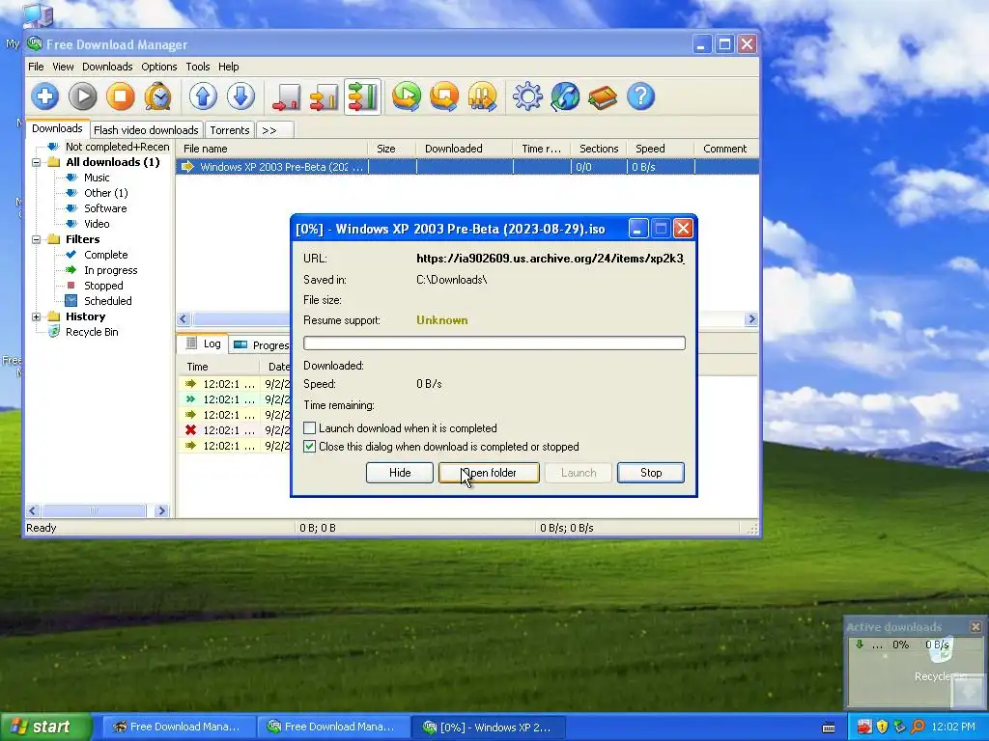Screen dimensions: 989x741
Task: Select the Heavy traffic mode icon
Action: tap(362, 97)
